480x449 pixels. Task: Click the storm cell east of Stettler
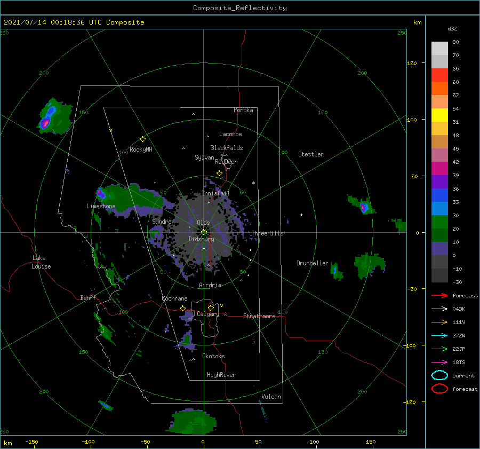click(363, 208)
